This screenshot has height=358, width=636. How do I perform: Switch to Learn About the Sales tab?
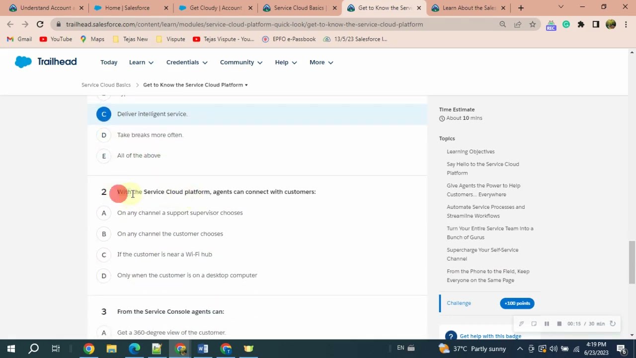pyautogui.click(x=469, y=8)
